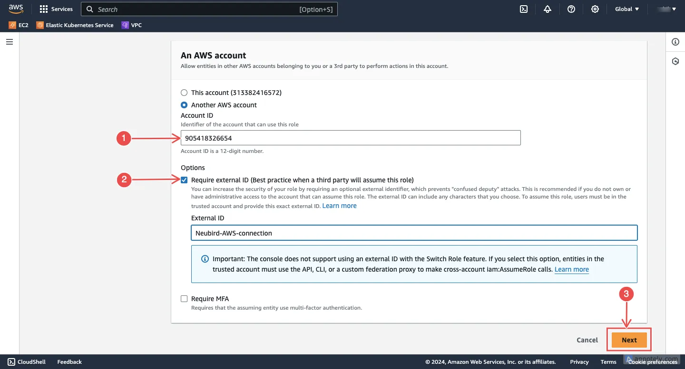This screenshot has width=685, height=369.
Task: Open the Privacy footer link
Action: 579,362
